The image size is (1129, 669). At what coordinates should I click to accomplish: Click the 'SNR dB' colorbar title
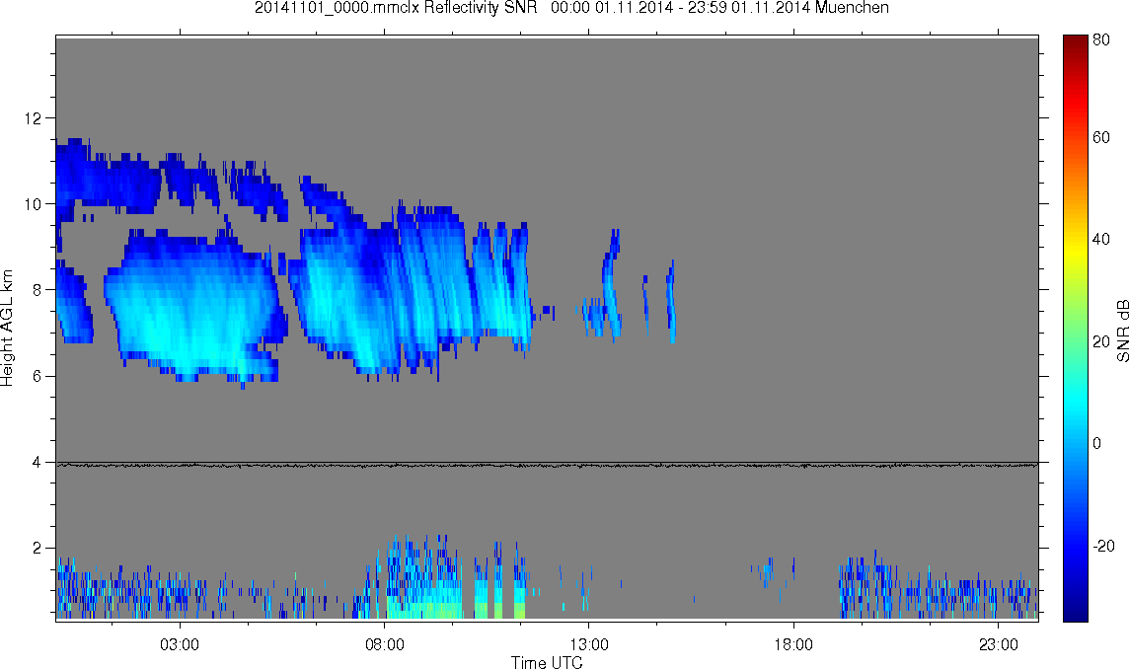(x=1122, y=330)
